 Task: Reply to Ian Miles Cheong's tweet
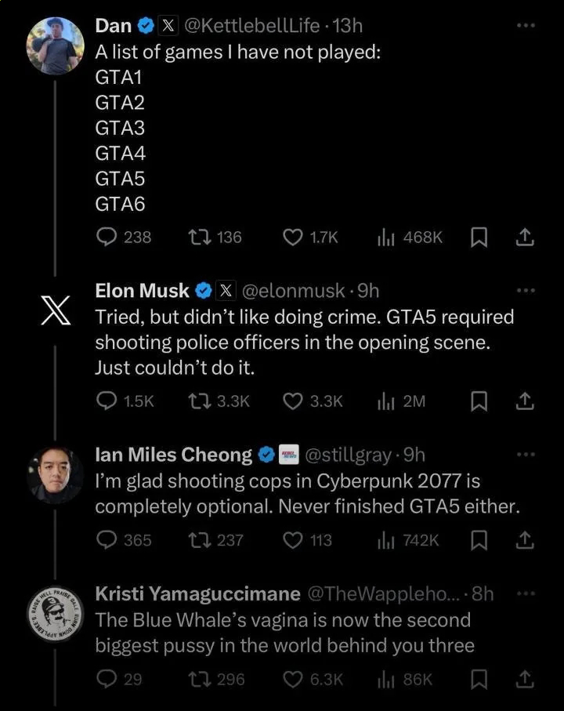pyautogui.click(x=107, y=540)
